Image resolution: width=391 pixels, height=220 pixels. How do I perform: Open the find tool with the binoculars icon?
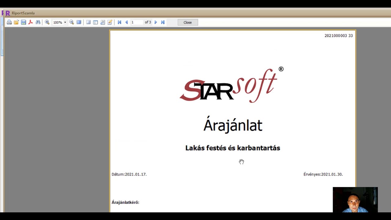38,22
